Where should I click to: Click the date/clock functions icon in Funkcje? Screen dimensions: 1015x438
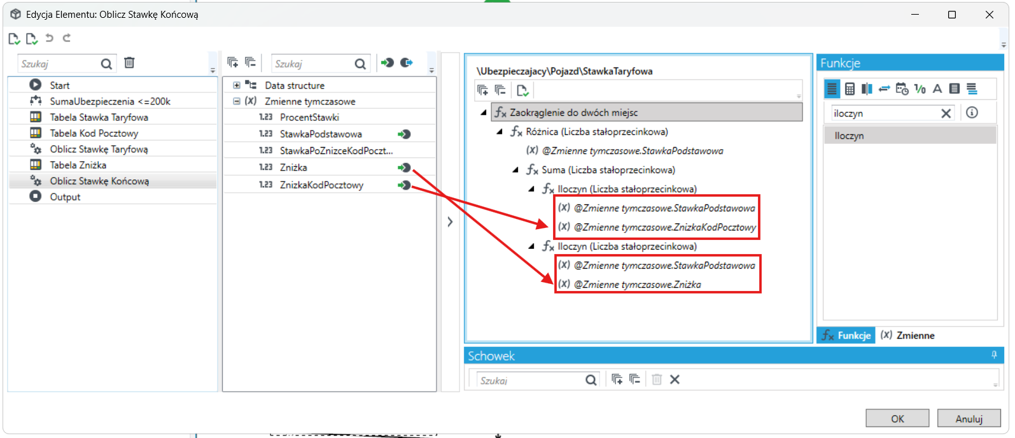902,89
